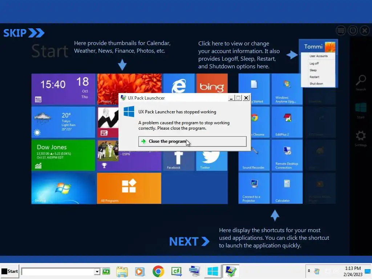The width and height of the screenshot is (372, 279).
Task: Skip the tutorial with SKIP button
Action: (24, 33)
